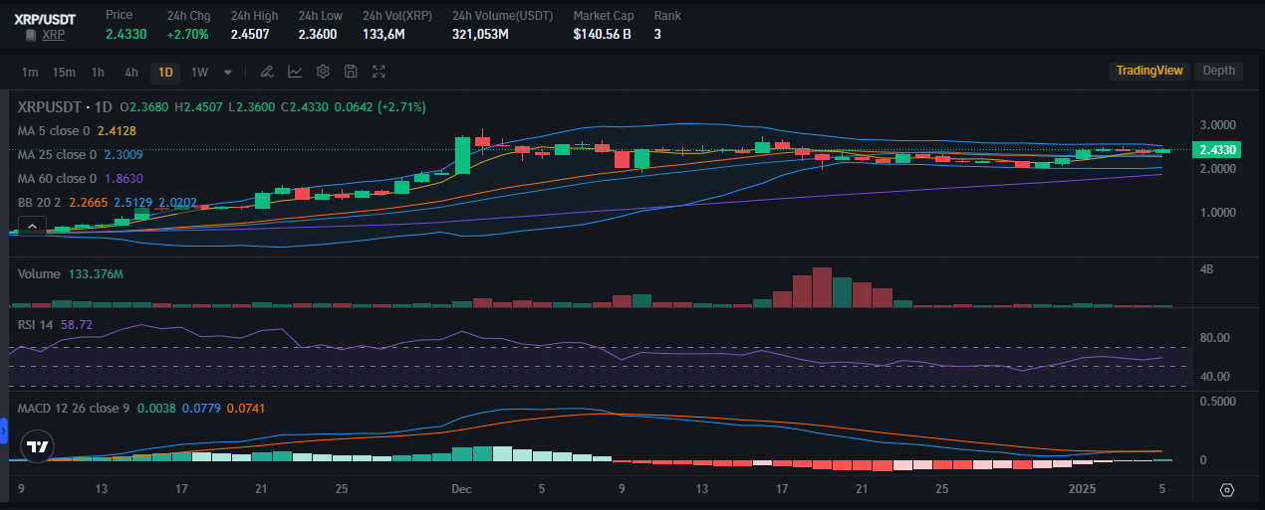This screenshot has height=510, width=1265.
Task: Open axis settings gear at bottom right
Action: pos(1227,490)
